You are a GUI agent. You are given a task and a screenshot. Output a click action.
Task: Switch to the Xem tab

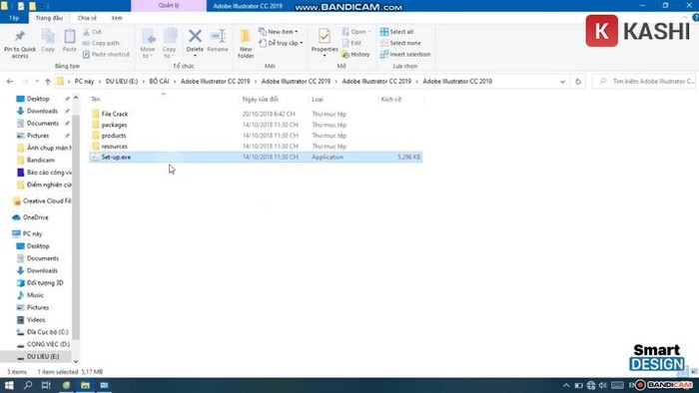(x=117, y=18)
